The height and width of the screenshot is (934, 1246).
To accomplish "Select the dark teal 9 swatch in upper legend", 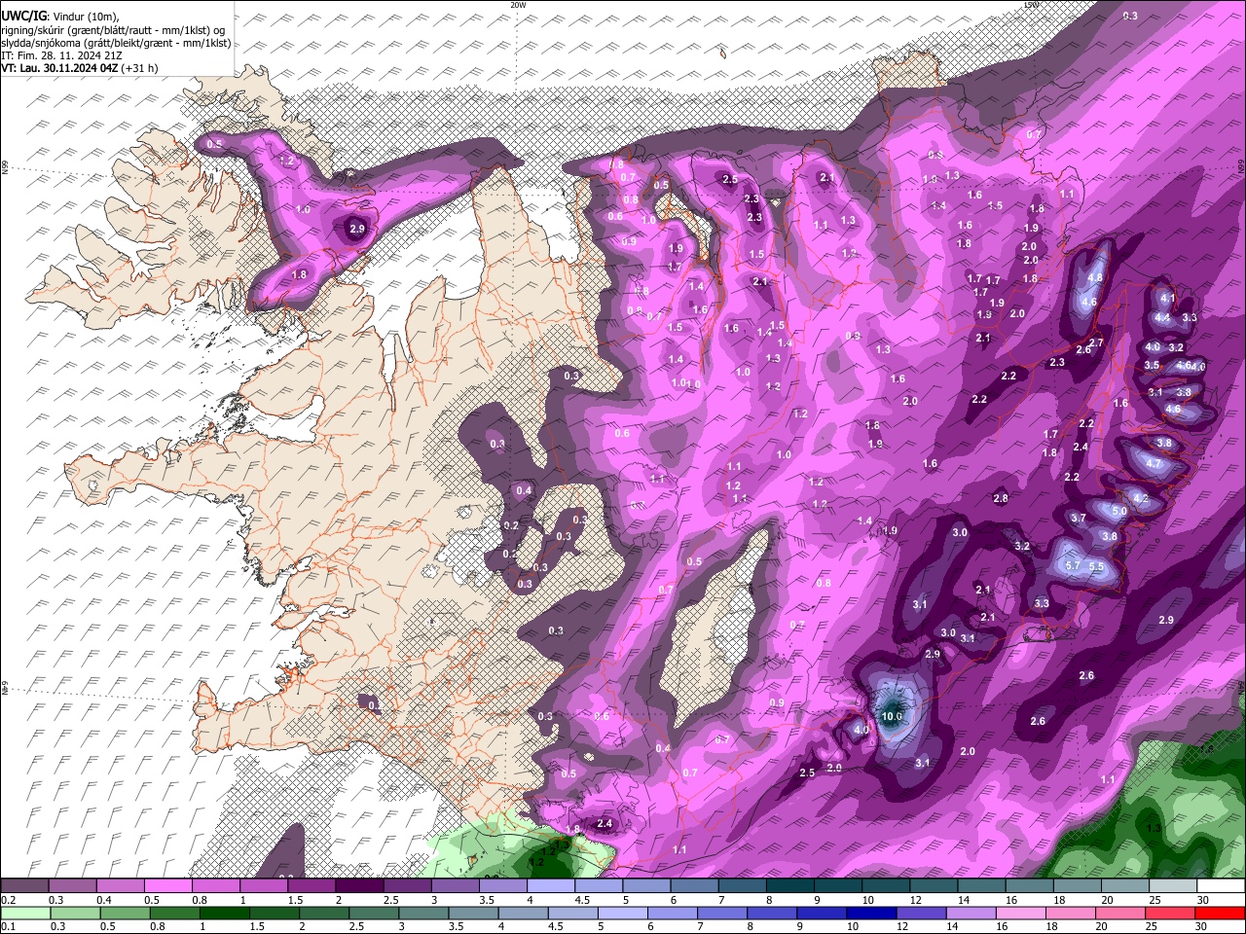I will (838, 886).
